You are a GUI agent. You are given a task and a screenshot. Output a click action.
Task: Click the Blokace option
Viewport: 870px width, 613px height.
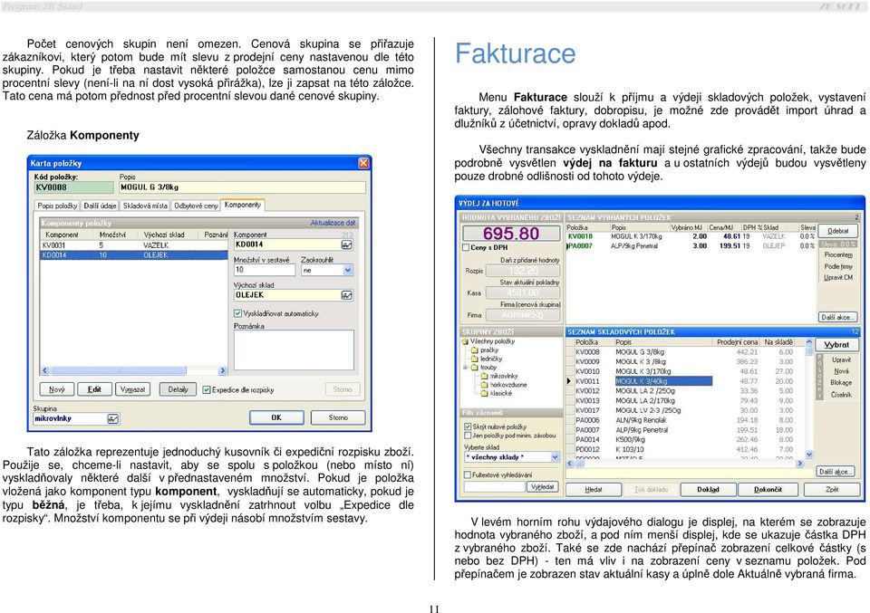pos(841,383)
